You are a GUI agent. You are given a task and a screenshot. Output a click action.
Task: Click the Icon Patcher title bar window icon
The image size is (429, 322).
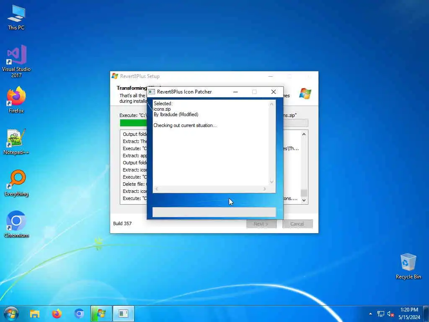click(x=152, y=92)
